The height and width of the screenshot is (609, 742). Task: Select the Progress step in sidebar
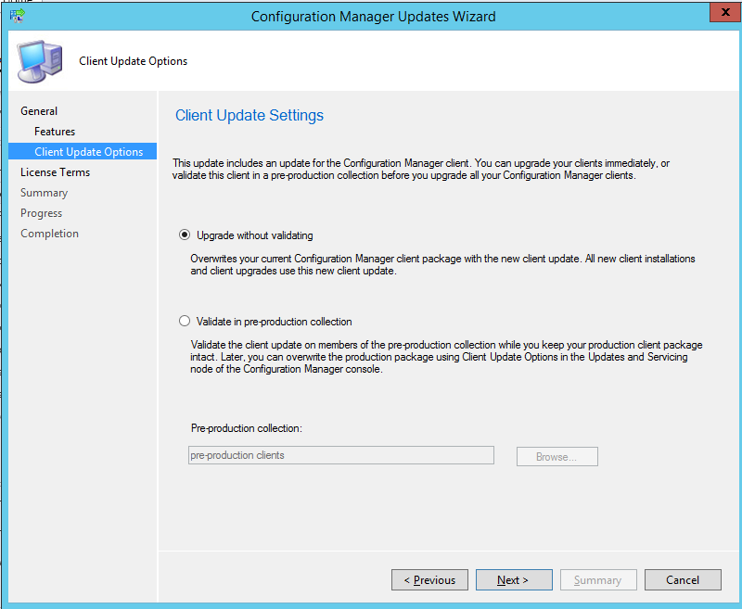(x=41, y=213)
